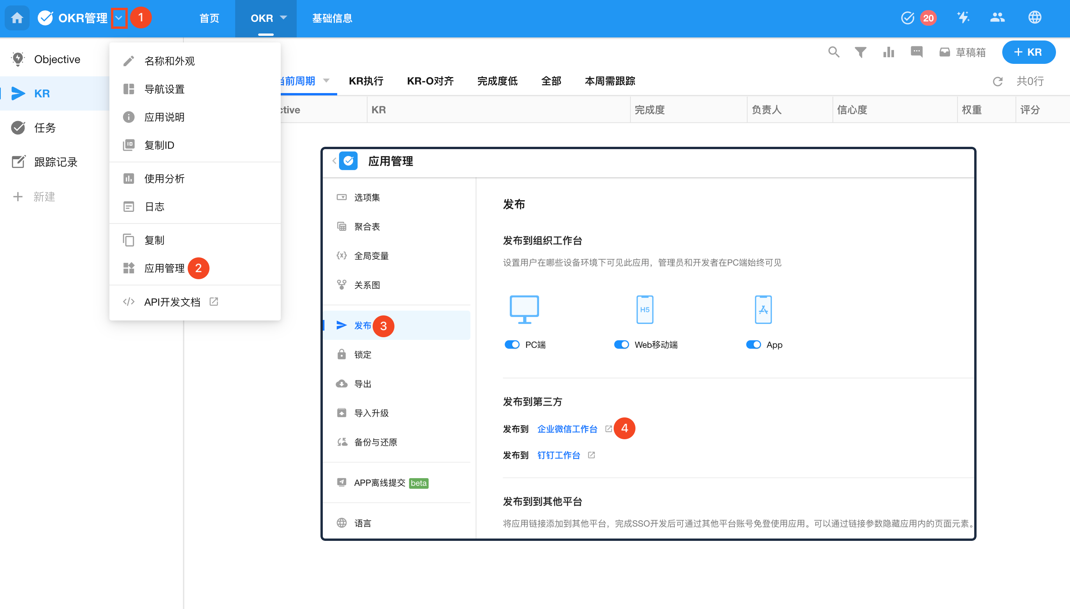Click the filter funnel icon
The height and width of the screenshot is (609, 1070).
(860, 52)
